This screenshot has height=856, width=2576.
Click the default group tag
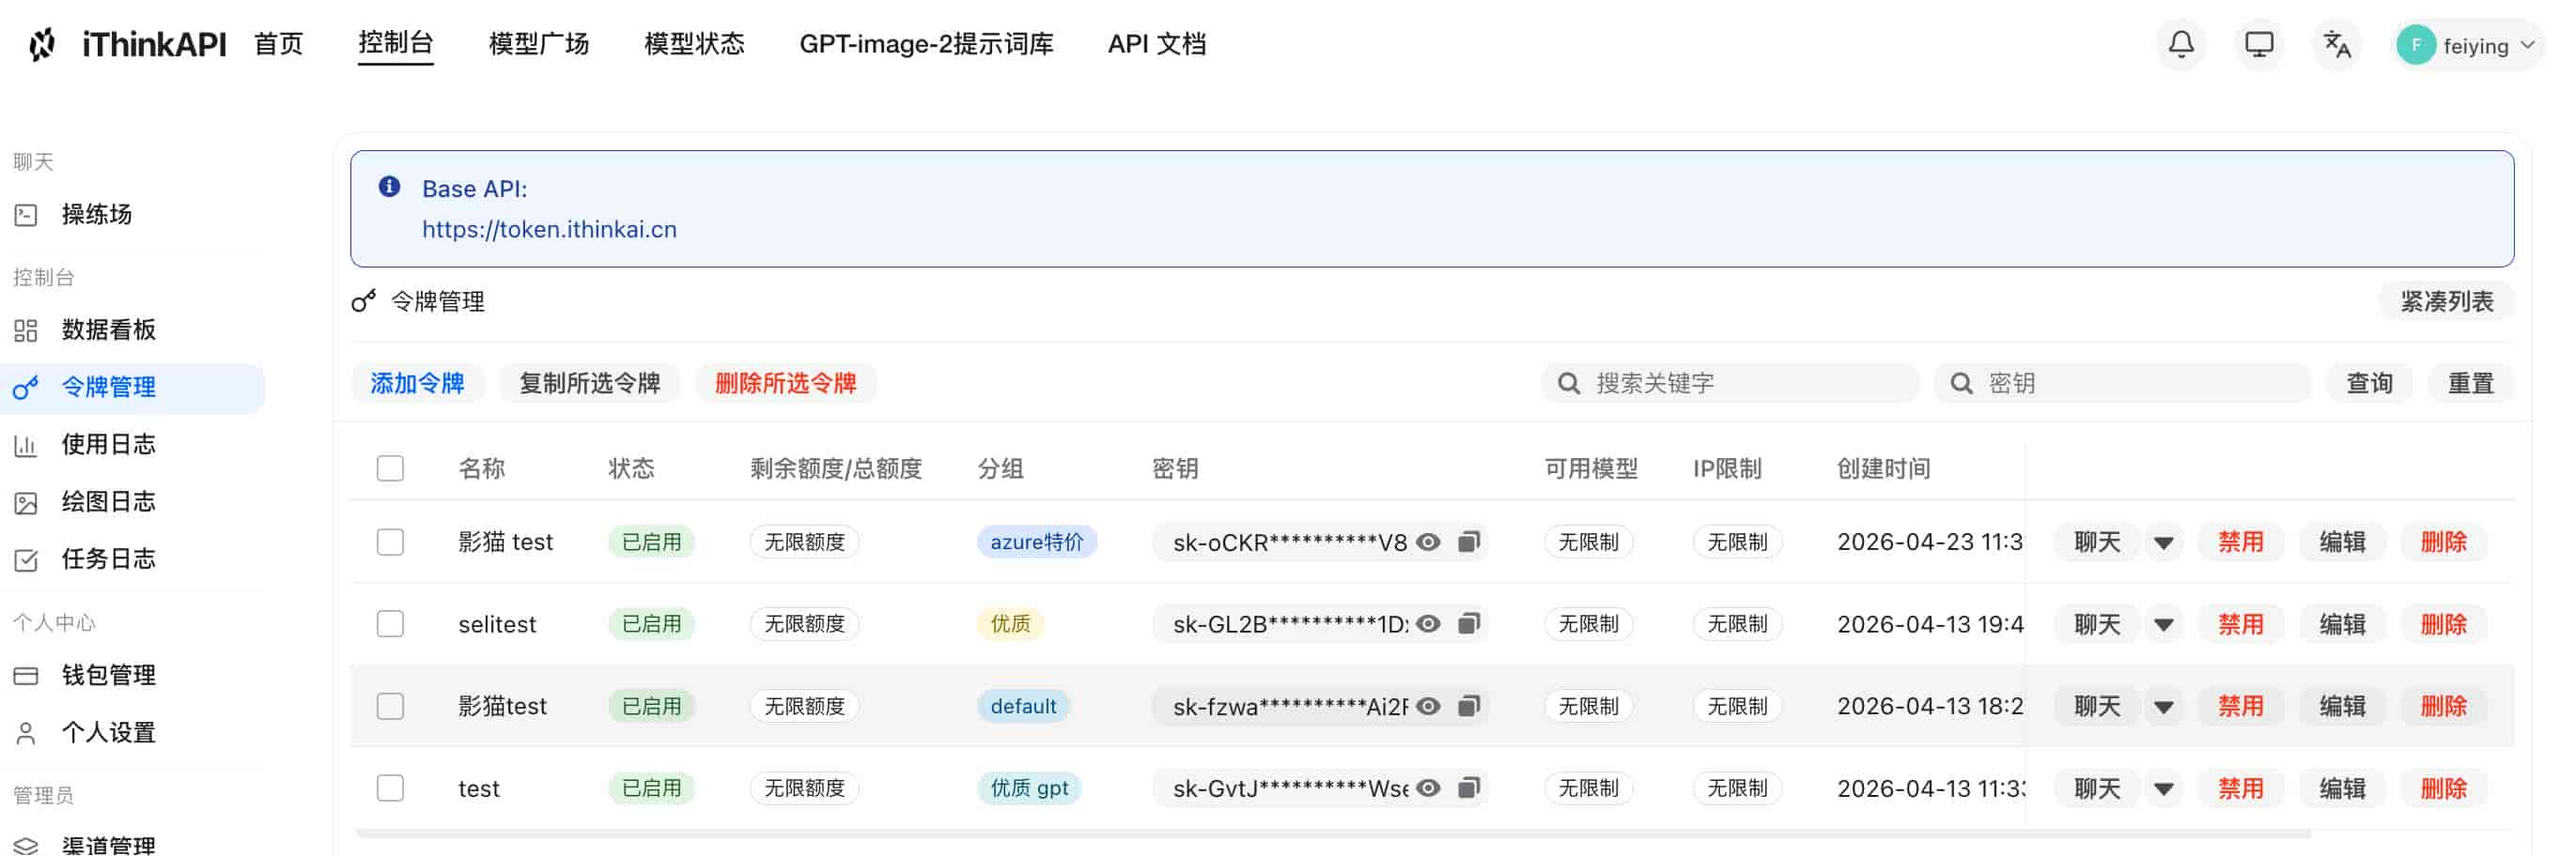(x=1023, y=706)
